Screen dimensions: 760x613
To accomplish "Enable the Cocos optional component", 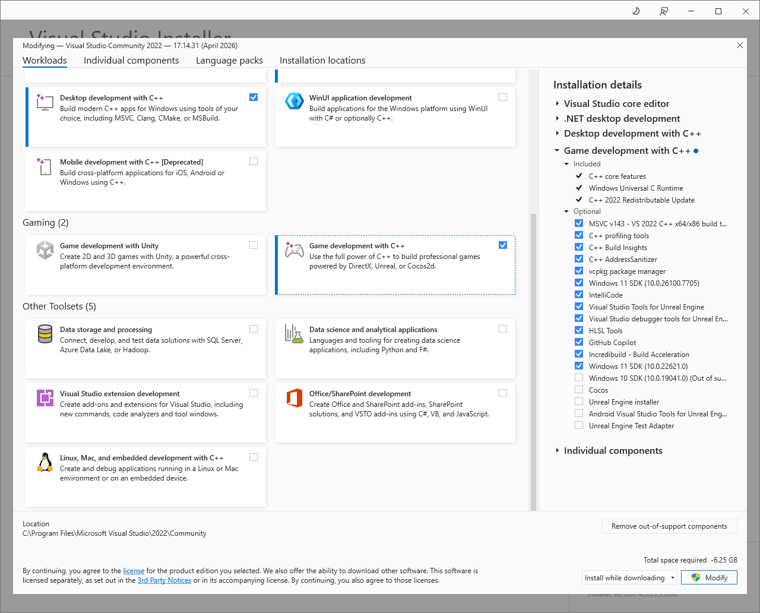I will (x=579, y=390).
